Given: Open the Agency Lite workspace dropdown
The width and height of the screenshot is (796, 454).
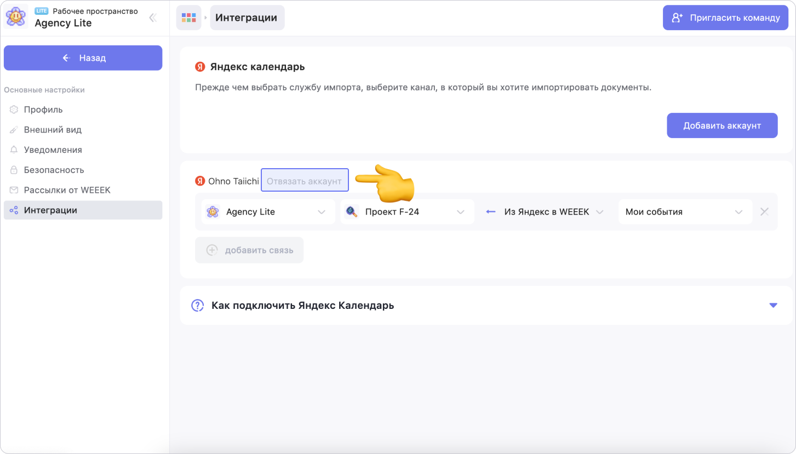Looking at the screenshot, I should coord(268,211).
